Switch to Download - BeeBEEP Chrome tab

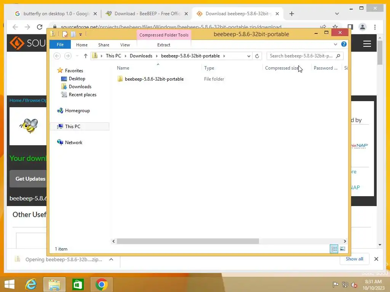pos(147,14)
